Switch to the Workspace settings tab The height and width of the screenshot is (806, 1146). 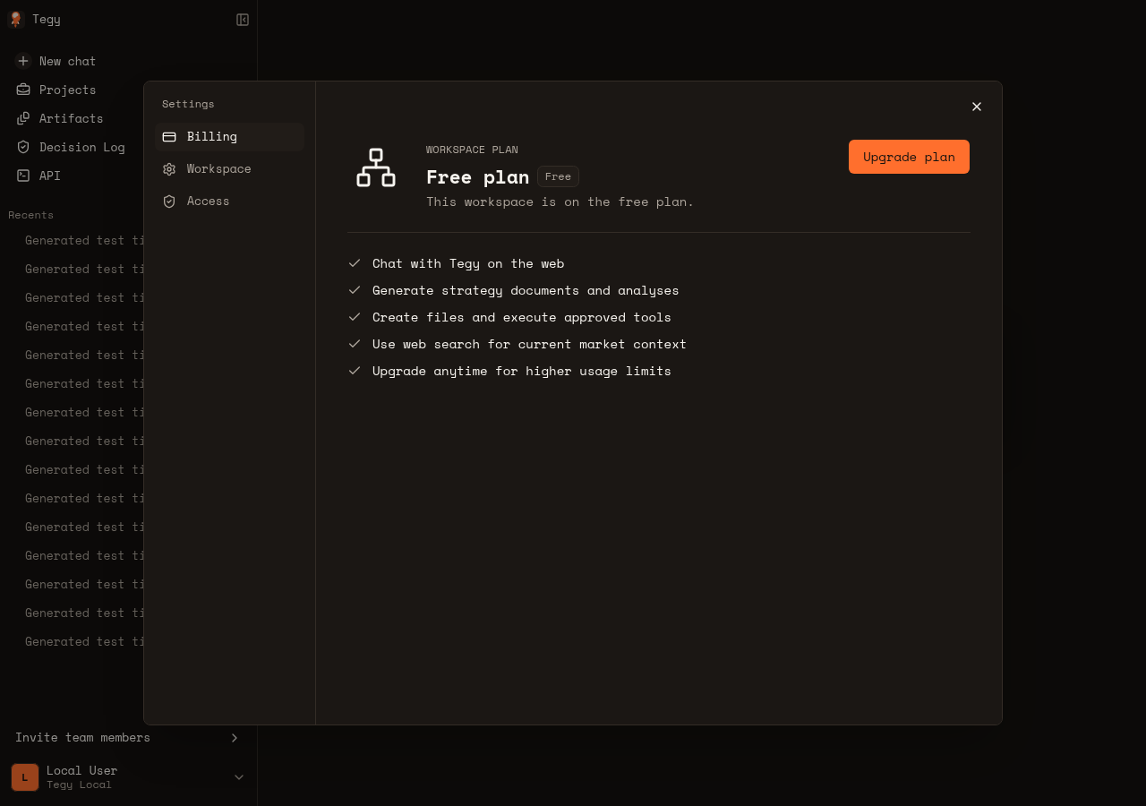[x=230, y=169]
